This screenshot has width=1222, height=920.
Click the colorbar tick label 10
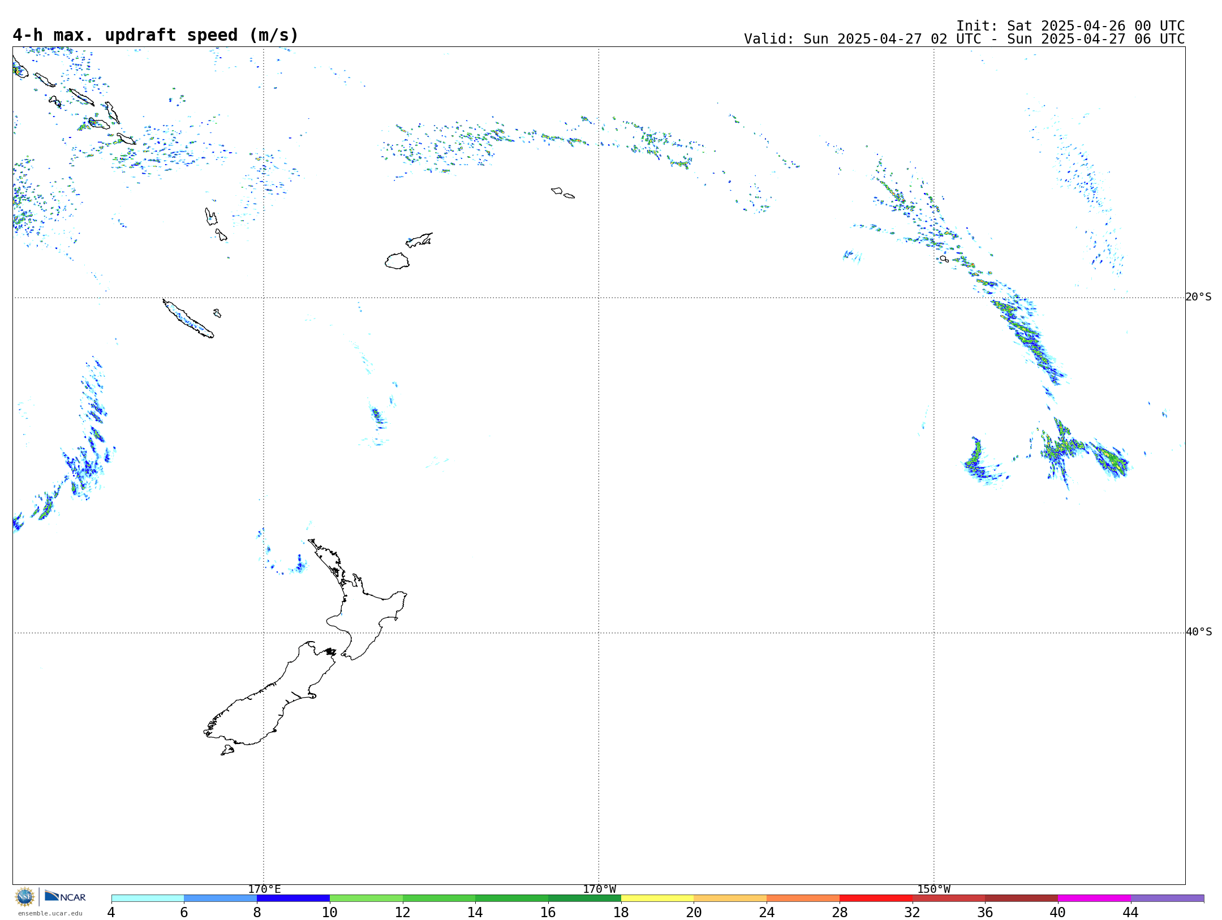pos(330,912)
